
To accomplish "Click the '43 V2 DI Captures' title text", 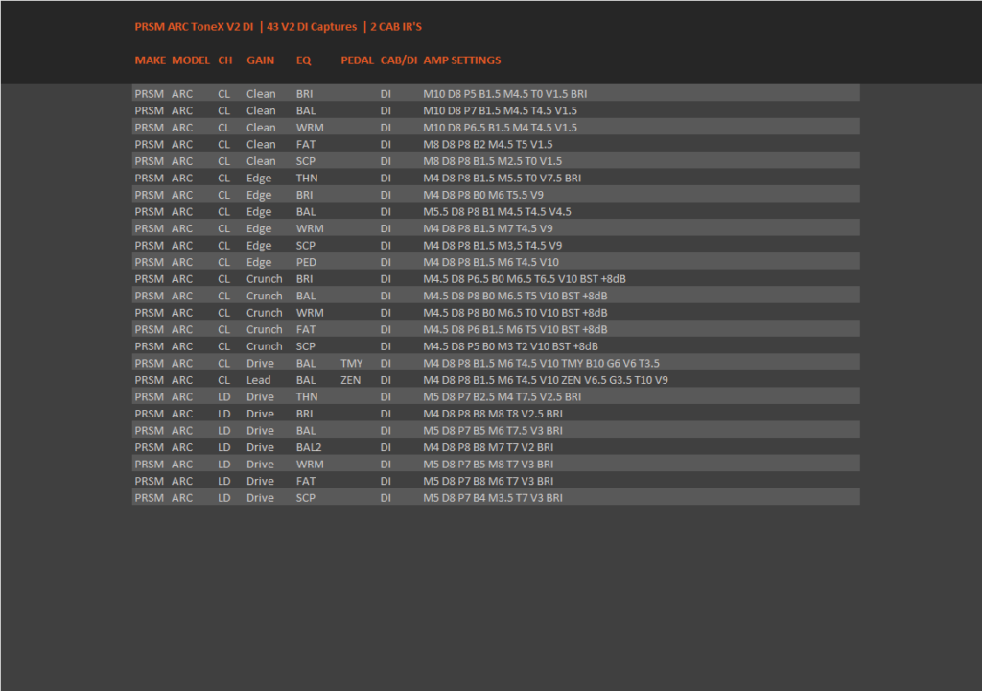I will [312, 26].
